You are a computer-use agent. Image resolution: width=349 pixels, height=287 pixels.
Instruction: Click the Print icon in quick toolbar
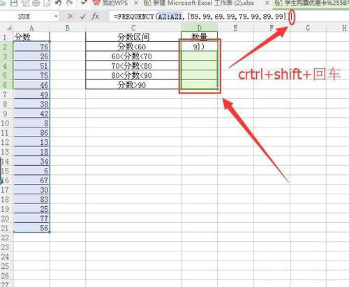[x=36, y=3]
